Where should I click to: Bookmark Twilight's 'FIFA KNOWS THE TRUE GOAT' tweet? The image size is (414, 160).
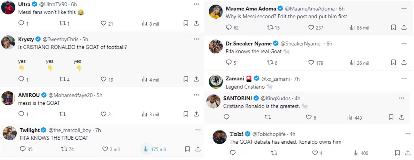(187, 149)
